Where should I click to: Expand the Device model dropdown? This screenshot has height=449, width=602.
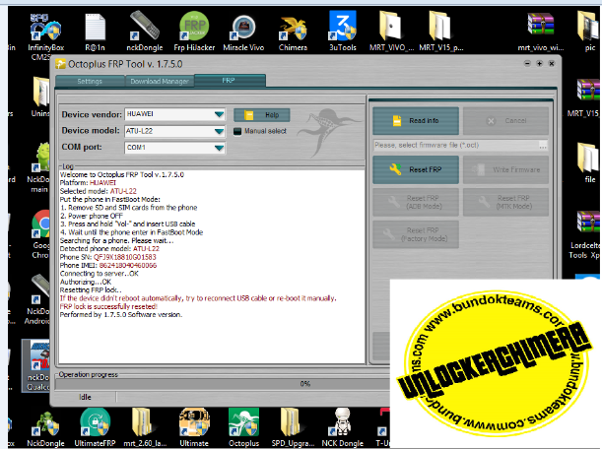(219, 131)
